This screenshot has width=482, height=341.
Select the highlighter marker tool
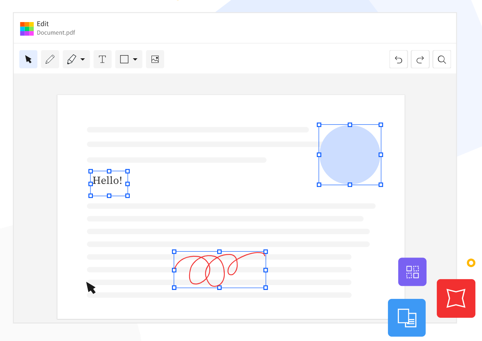pos(71,59)
